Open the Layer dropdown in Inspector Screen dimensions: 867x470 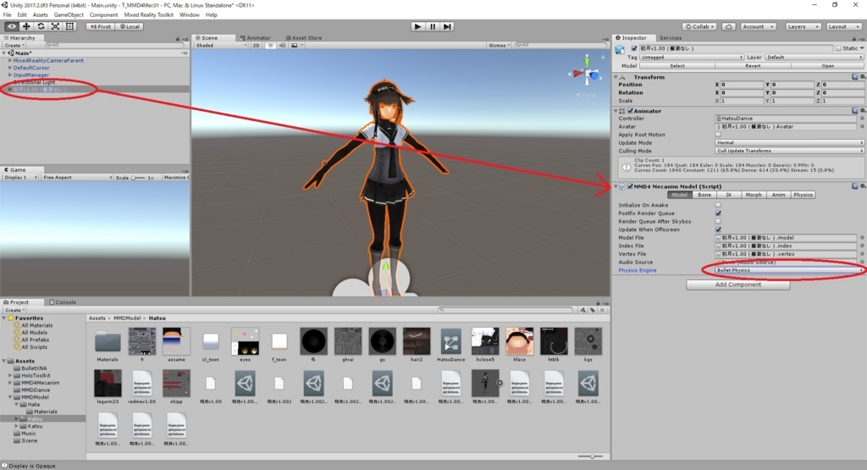tap(814, 57)
